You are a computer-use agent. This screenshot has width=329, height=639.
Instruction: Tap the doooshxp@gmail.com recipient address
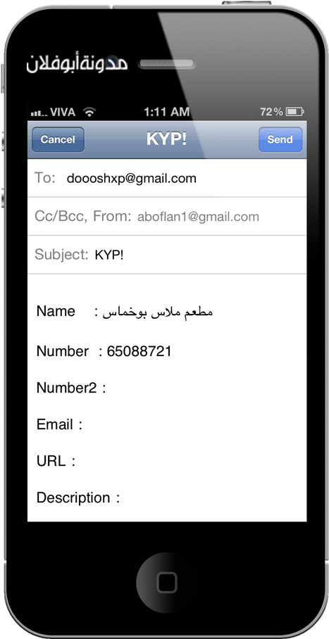(x=132, y=179)
